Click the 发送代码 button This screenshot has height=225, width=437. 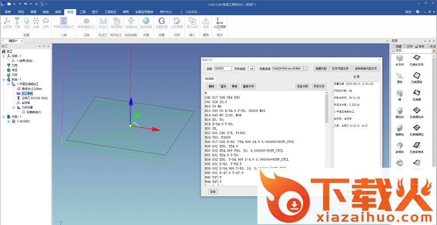click(302, 87)
